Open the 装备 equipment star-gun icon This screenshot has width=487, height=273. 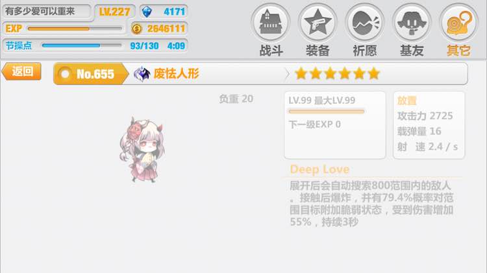318,22
